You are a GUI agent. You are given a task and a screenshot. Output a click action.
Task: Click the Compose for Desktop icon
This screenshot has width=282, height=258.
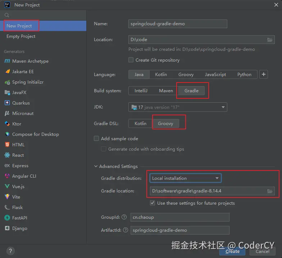pos(7,134)
